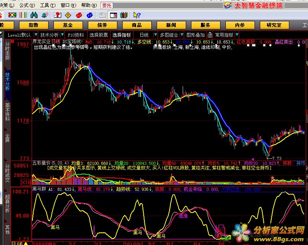The height and width of the screenshot is (245, 308).
Task: Click the blue round info icon
Action: 89,15
